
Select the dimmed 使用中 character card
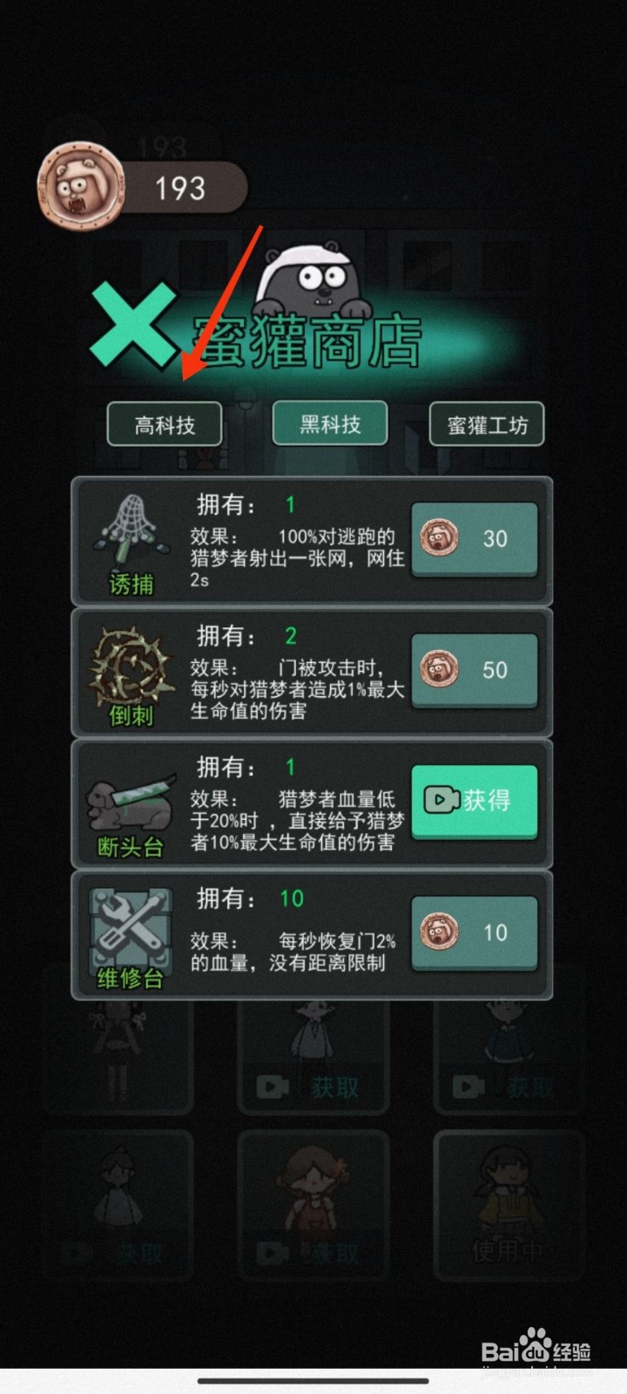pyautogui.click(x=509, y=1206)
